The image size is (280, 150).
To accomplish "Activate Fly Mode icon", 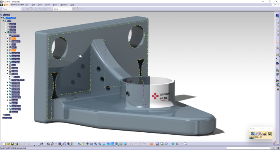I will (79, 144).
